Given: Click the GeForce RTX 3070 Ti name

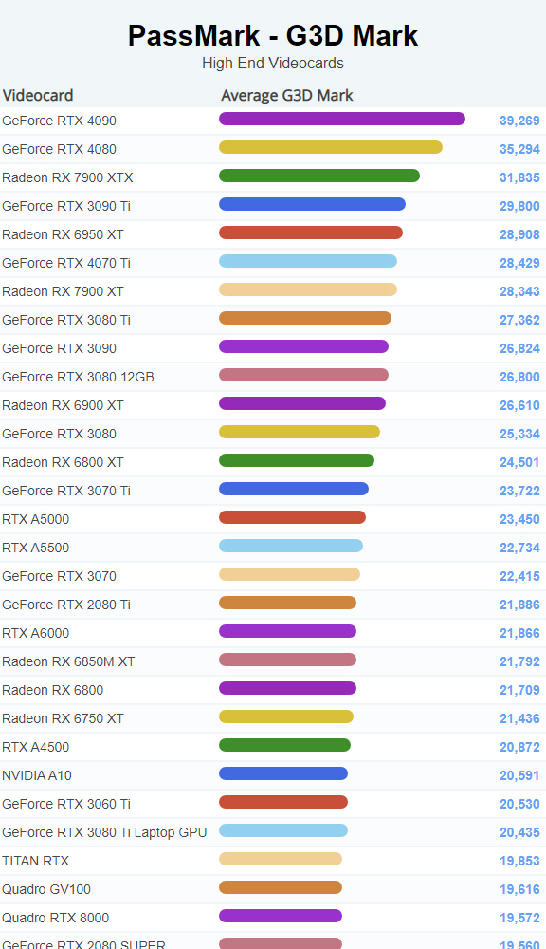Looking at the screenshot, I should (x=66, y=491).
